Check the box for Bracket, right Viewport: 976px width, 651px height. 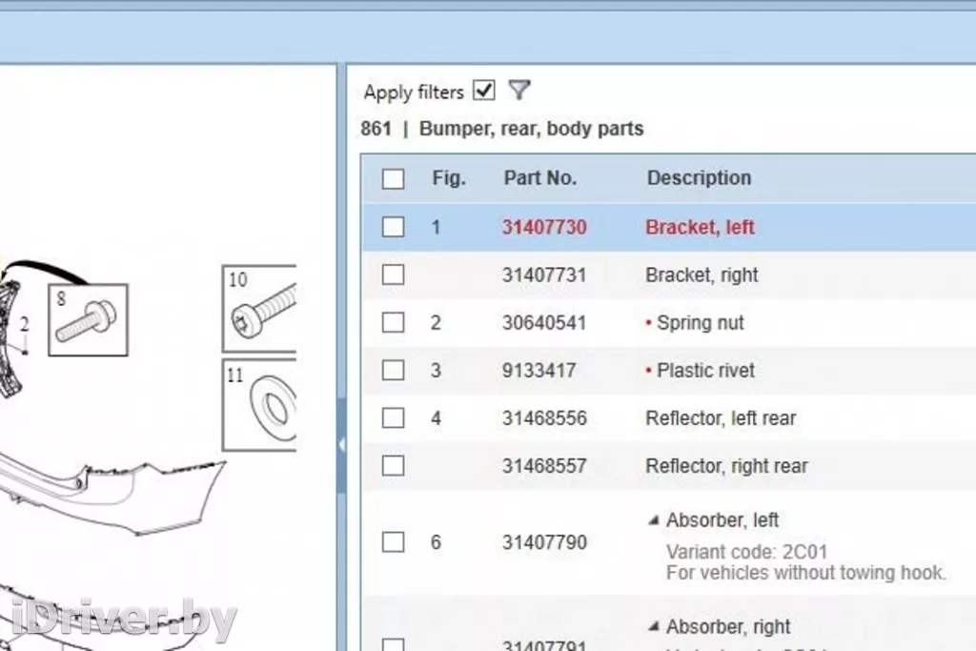(393, 275)
